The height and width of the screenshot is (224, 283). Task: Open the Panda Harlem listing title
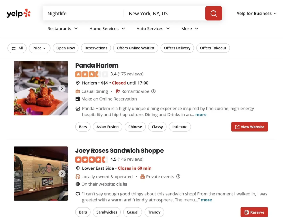(x=97, y=66)
